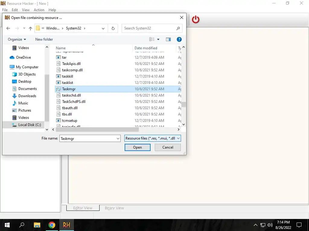Expand path chevron after System32
The width and height of the screenshot is (309, 231).
click(84, 29)
